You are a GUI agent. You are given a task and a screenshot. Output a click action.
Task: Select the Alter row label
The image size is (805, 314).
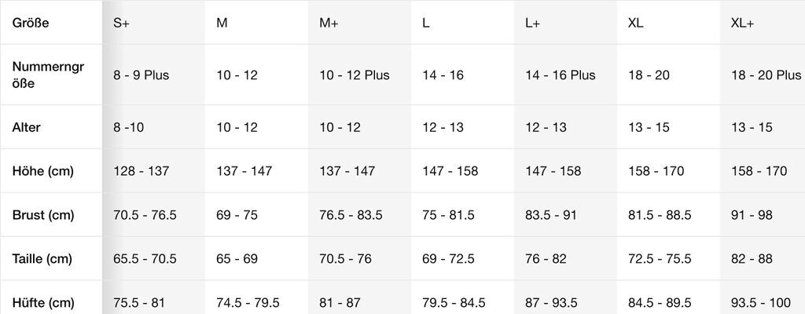click(26, 127)
